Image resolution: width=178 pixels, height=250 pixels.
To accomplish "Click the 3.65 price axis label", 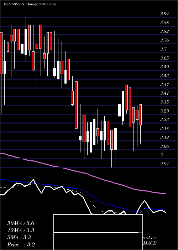I will click(x=164, y=58).
